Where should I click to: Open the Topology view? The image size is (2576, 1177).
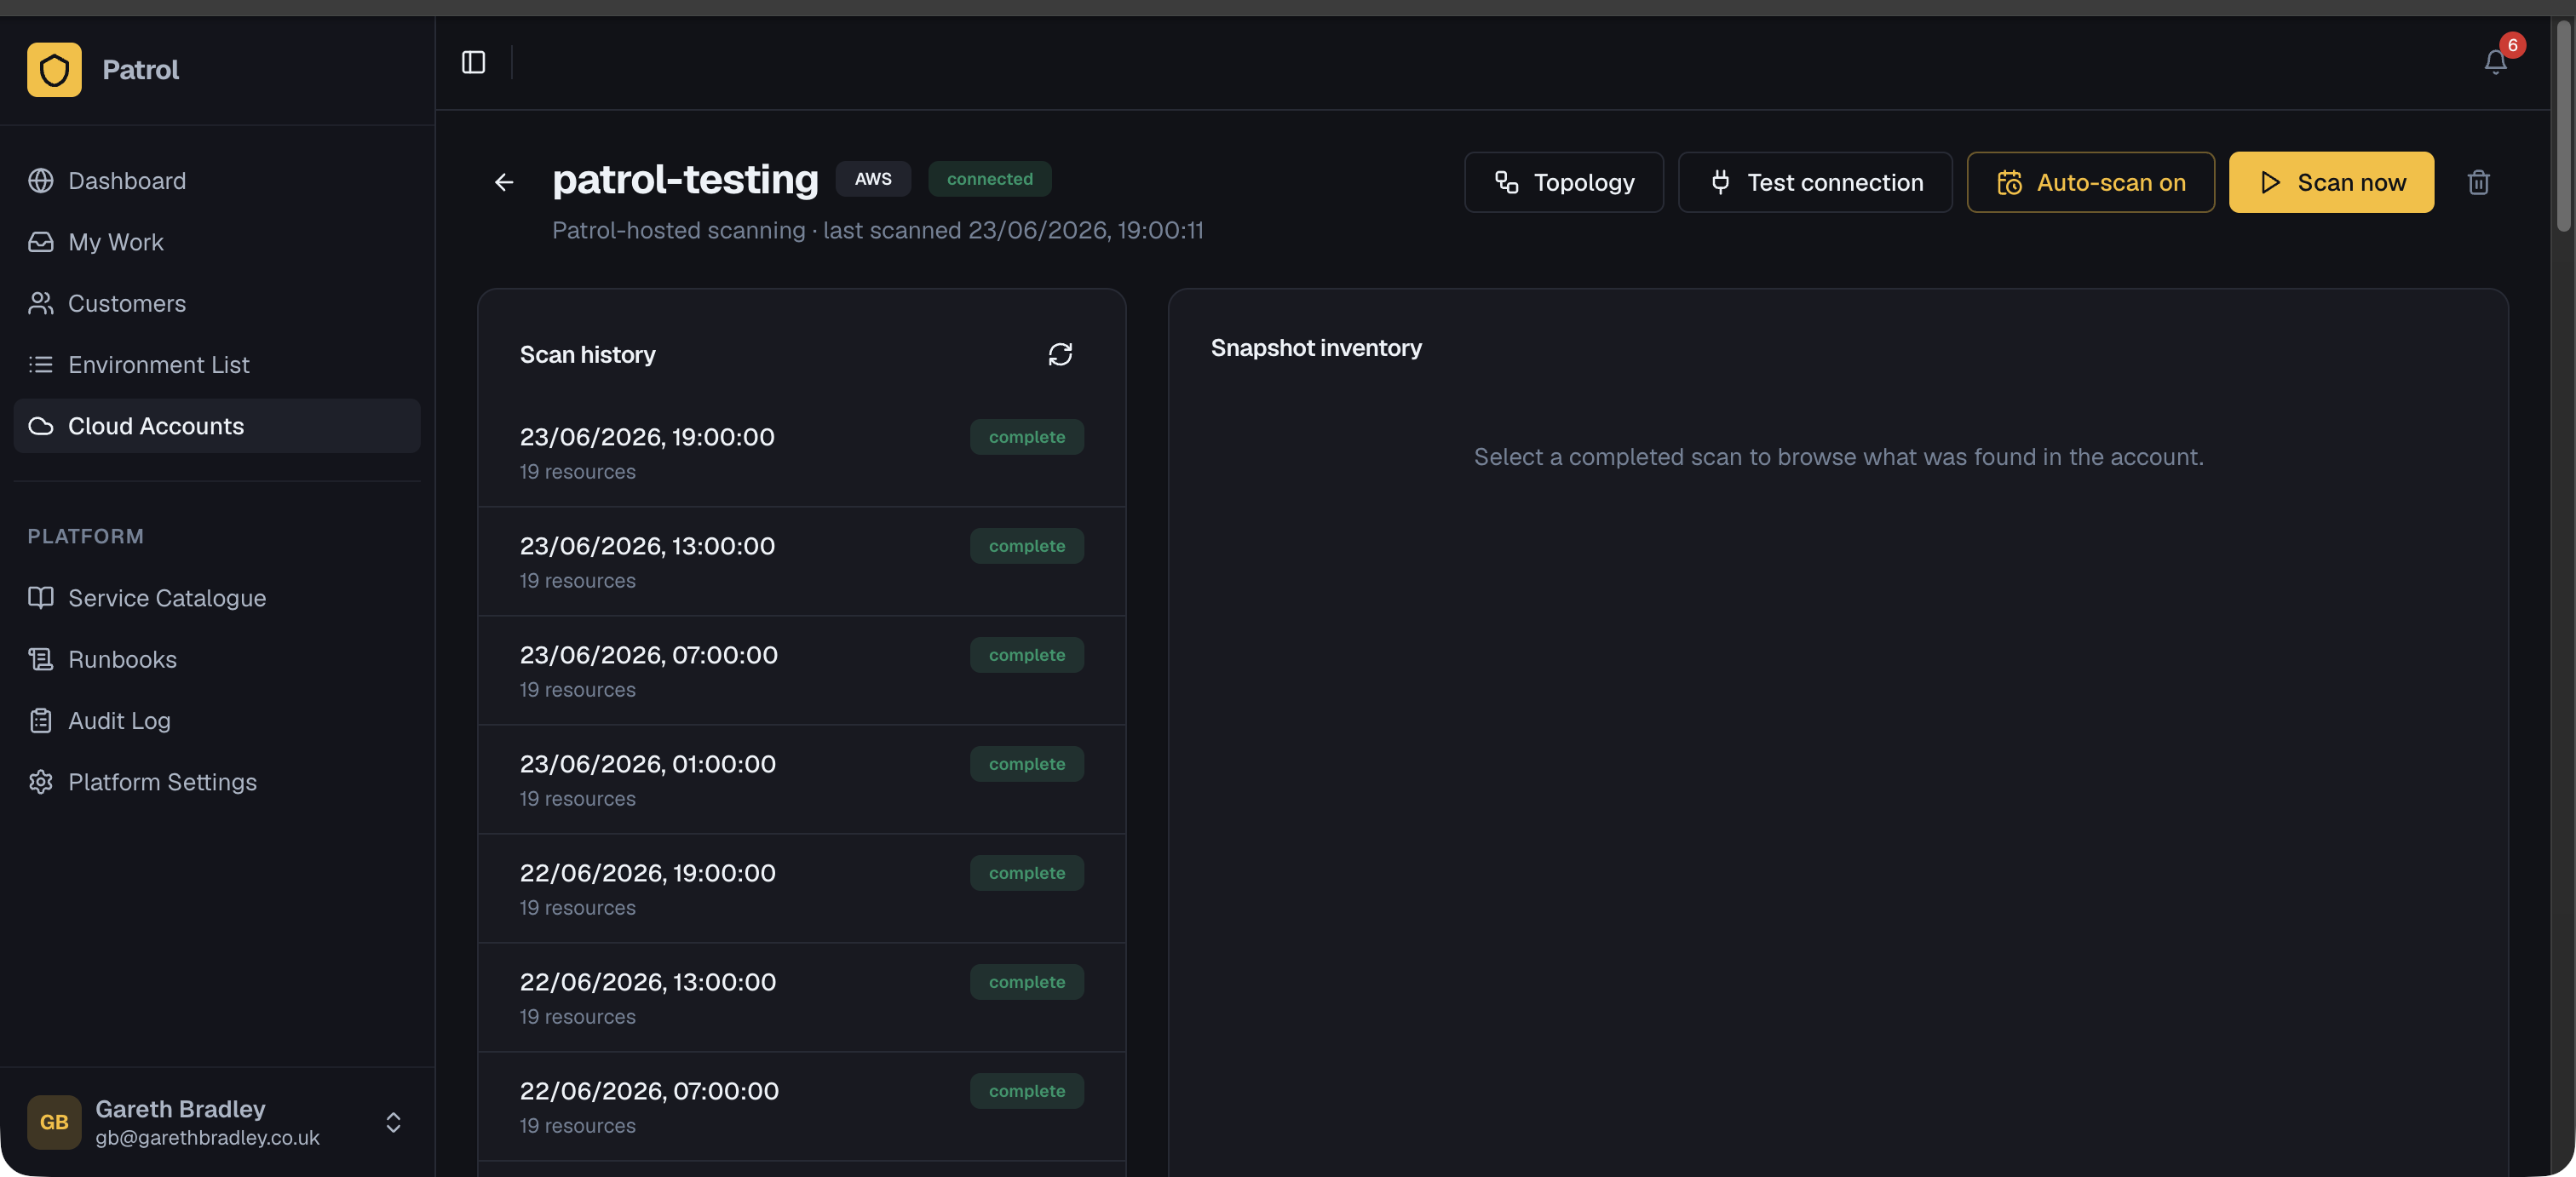click(x=1564, y=182)
